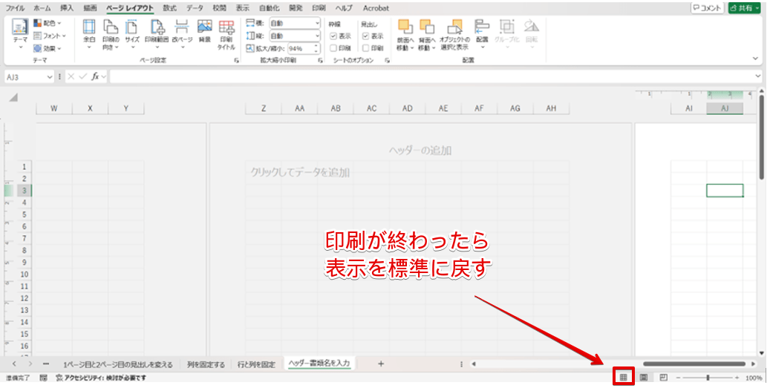The height and width of the screenshot is (388, 770).
Task: Click the fx insert function icon
Action: tap(95, 76)
